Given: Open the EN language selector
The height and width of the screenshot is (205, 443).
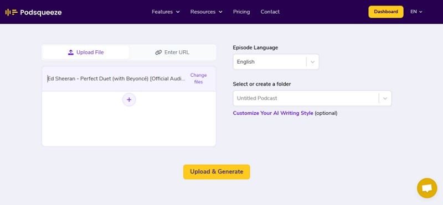Looking at the screenshot, I should tap(416, 12).
